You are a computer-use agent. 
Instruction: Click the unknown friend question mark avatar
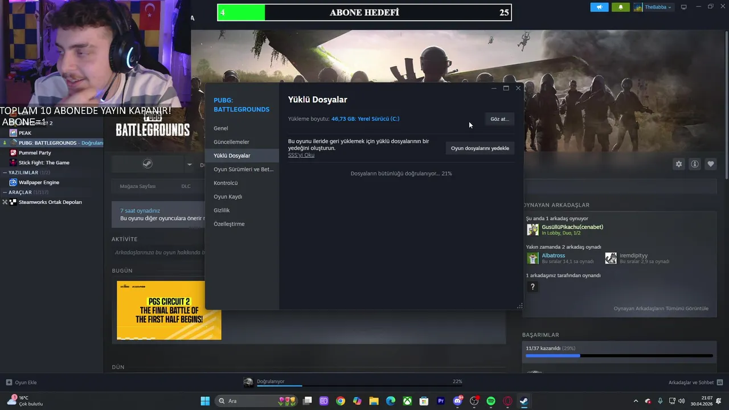pos(533,287)
